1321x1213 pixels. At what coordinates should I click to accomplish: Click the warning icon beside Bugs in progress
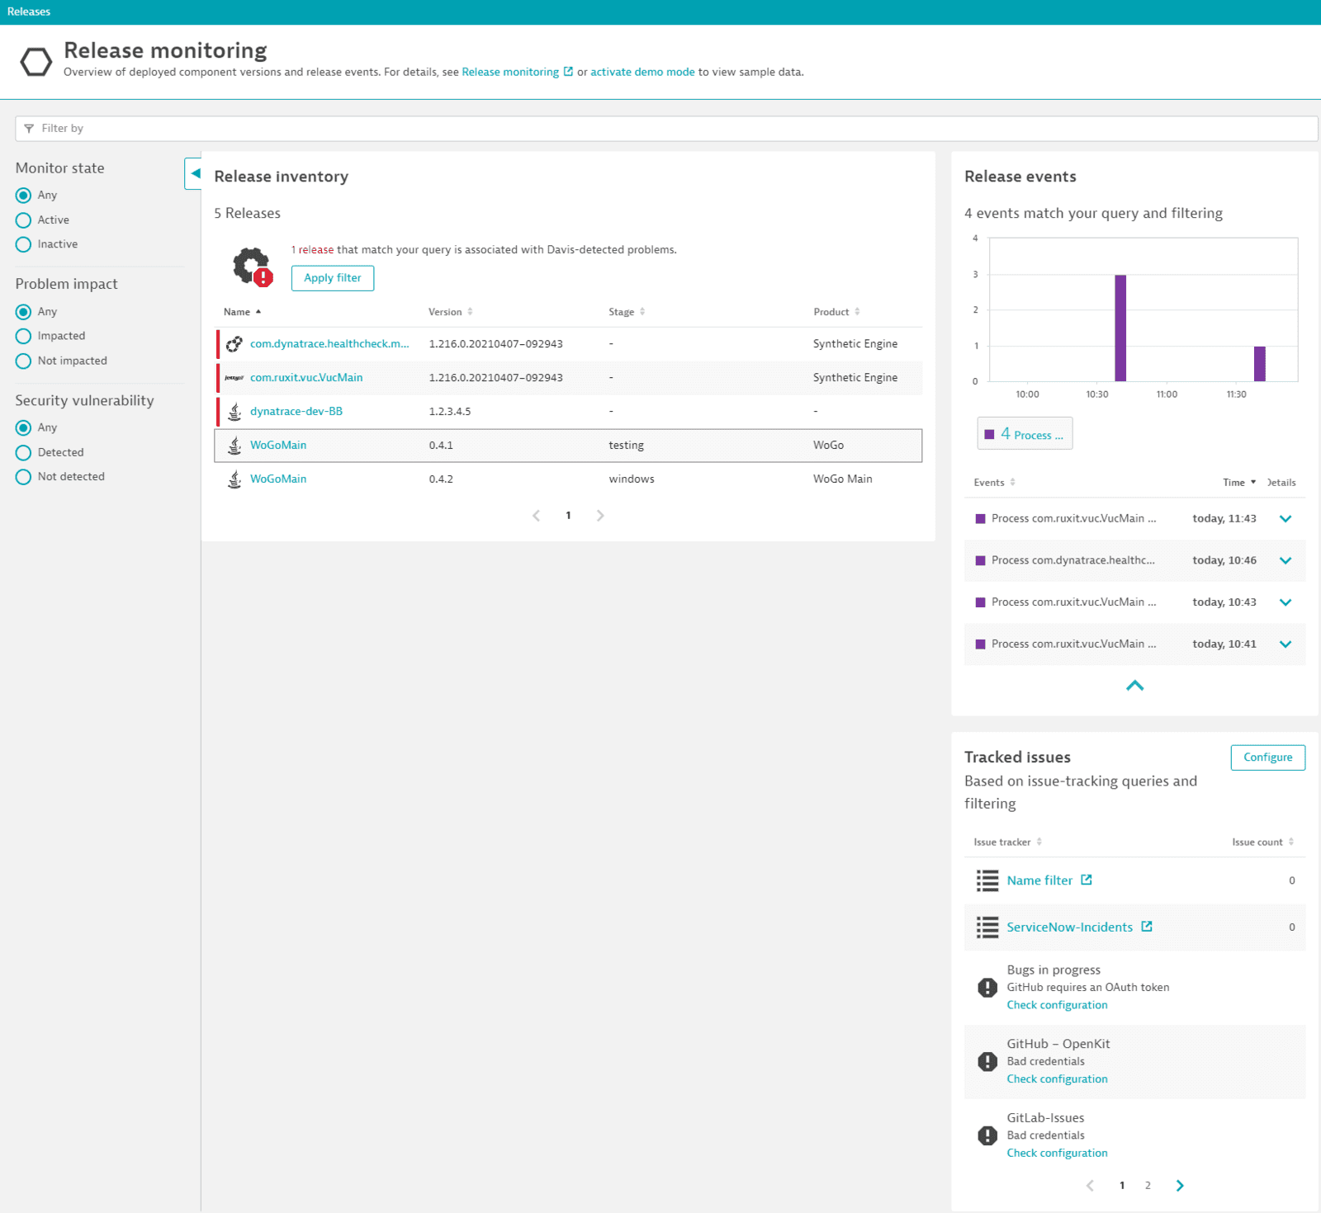987,986
